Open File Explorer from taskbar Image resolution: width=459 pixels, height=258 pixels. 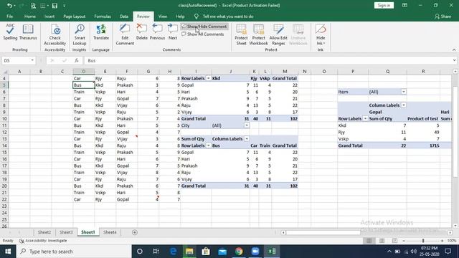point(189,252)
